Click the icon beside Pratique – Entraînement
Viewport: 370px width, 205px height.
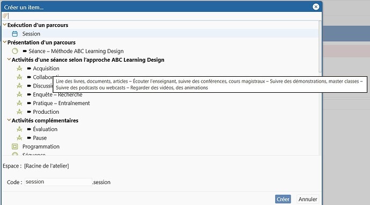tap(19, 103)
